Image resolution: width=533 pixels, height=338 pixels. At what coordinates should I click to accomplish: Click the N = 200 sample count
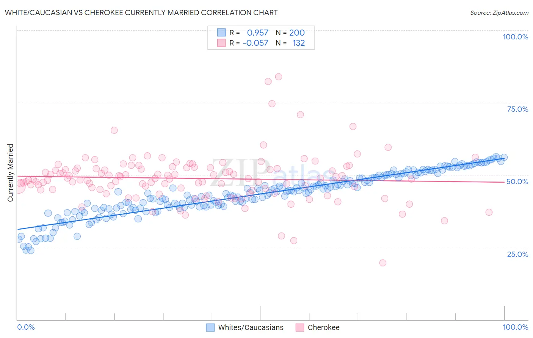click(290, 33)
